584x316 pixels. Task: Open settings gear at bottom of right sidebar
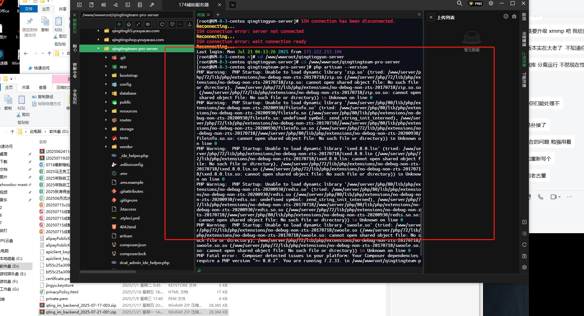524,267
